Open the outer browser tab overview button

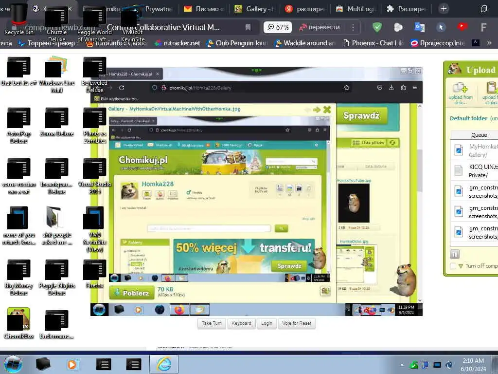tap(484, 9)
